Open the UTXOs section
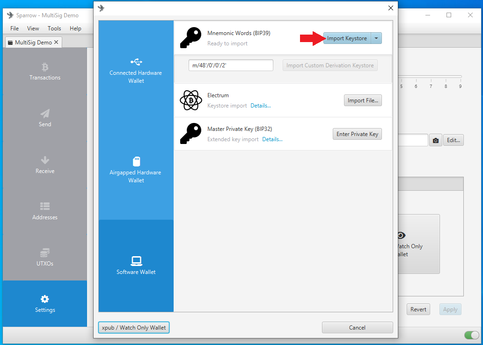Viewport: 483px width, 345px height. click(x=45, y=258)
